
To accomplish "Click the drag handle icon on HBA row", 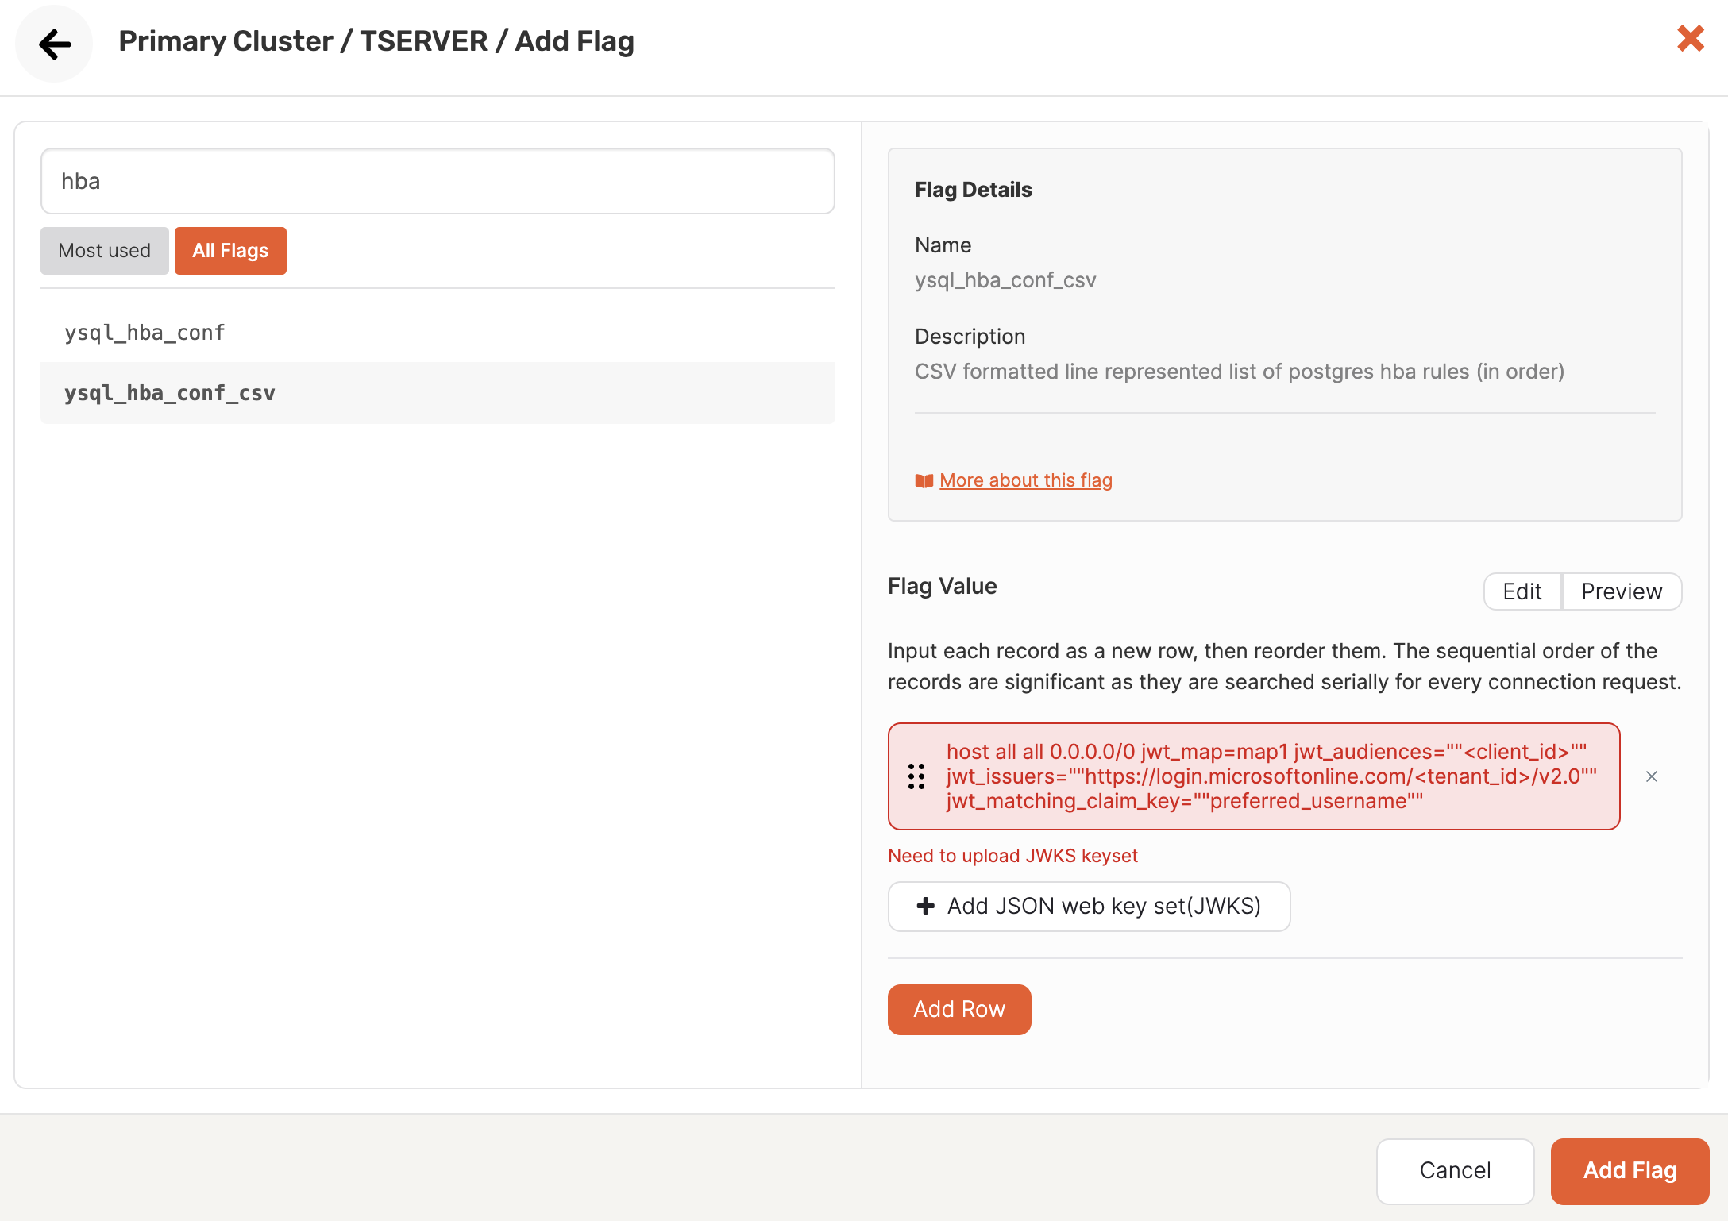I will click(917, 776).
